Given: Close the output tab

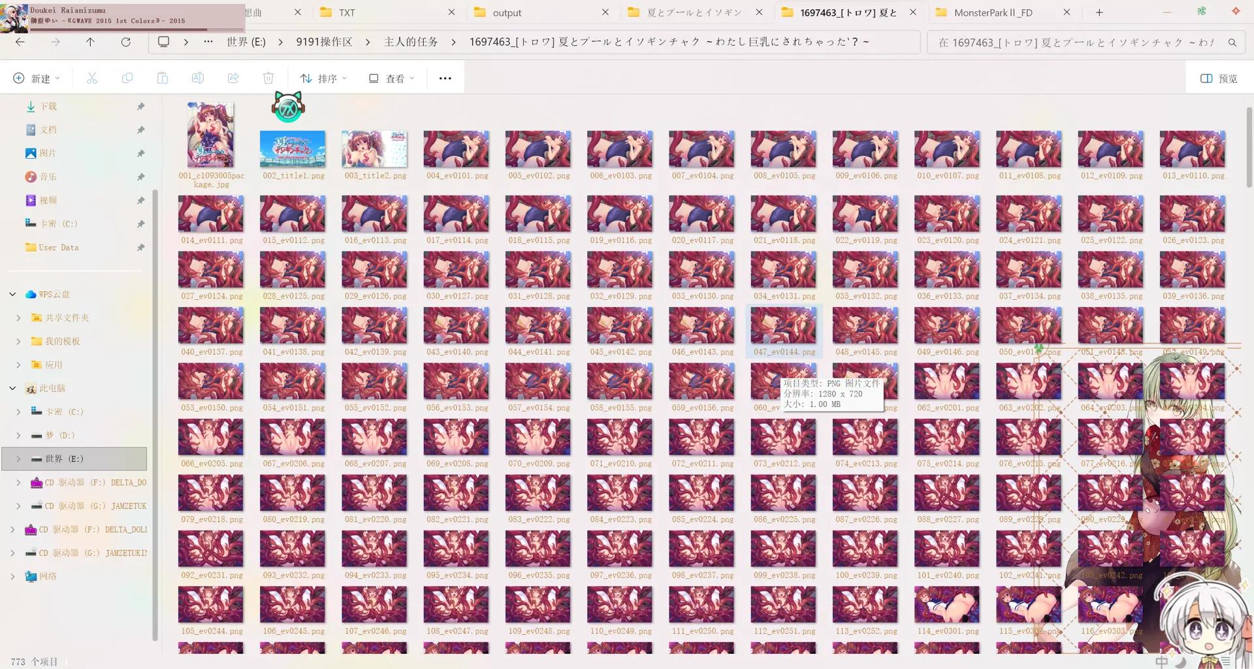Looking at the screenshot, I should tap(605, 12).
